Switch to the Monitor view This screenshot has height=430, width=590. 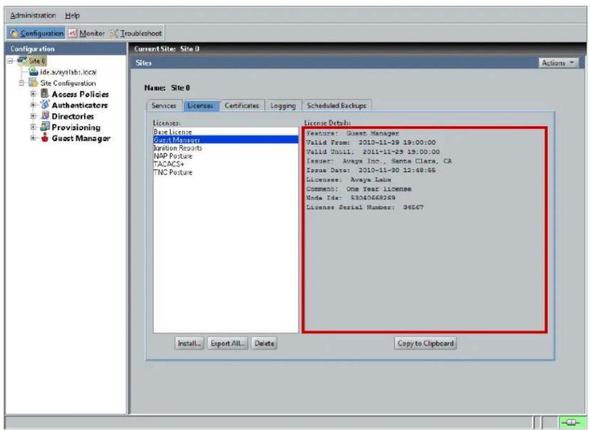tap(87, 33)
